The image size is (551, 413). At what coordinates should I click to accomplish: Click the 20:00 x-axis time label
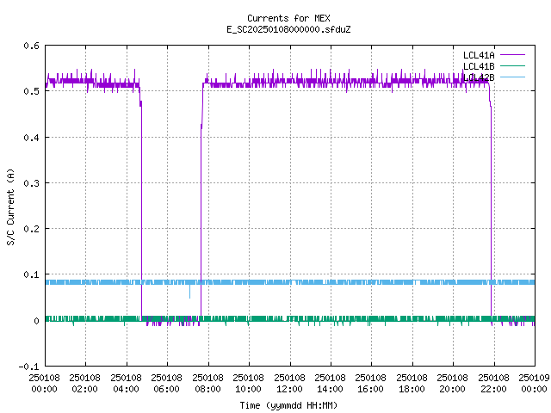pyautogui.click(x=452, y=389)
